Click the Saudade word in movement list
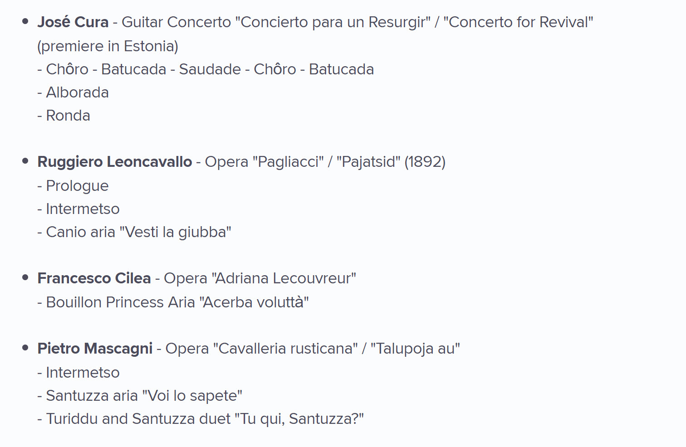Screen dimensions: 686x447 pos(210,69)
